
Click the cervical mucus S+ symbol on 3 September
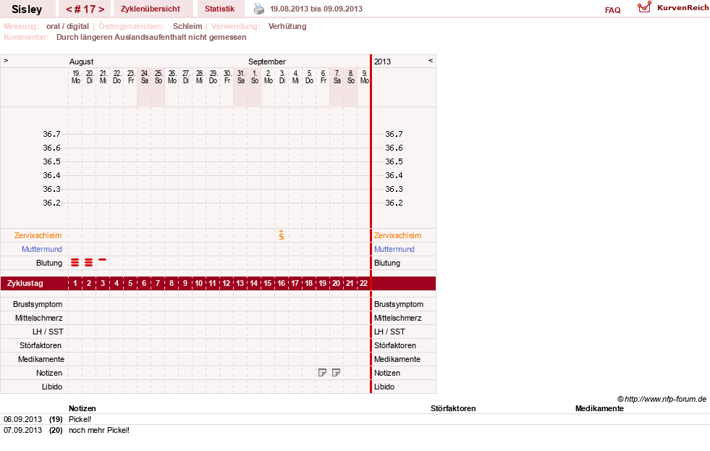pos(282,235)
